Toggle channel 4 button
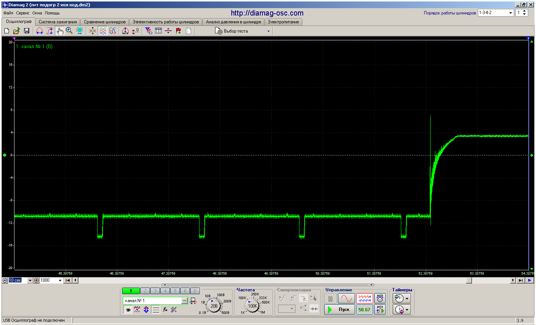Viewport: 536px width, 325px height. click(165, 291)
